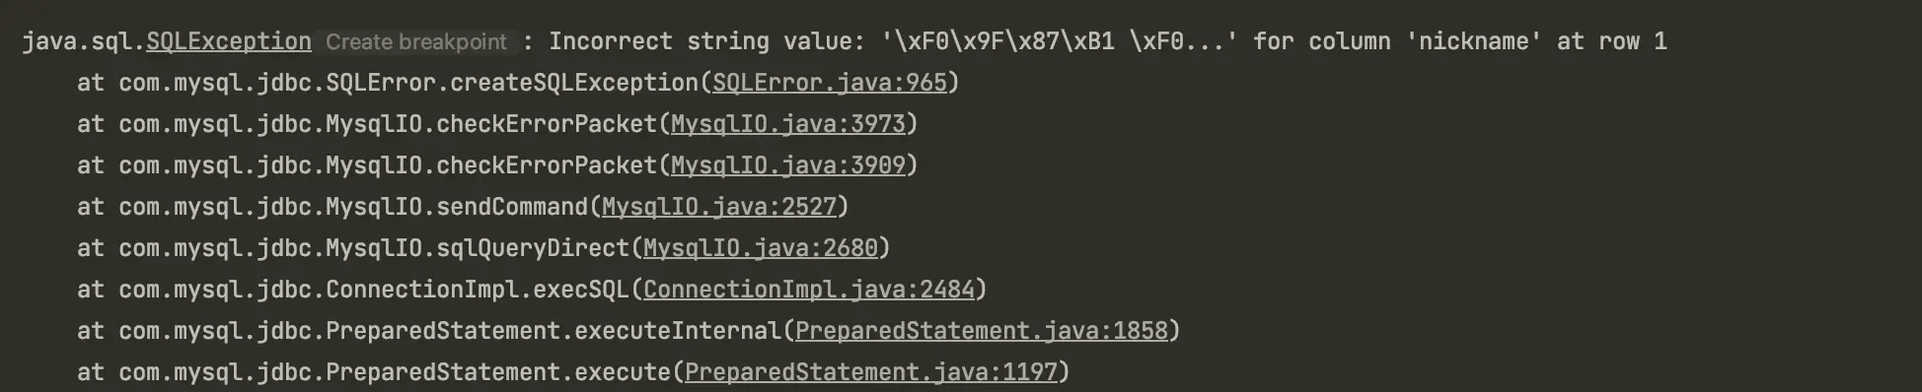The height and width of the screenshot is (392, 1922).
Task: Click the sqlQueryDirect method name text
Action: point(533,248)
